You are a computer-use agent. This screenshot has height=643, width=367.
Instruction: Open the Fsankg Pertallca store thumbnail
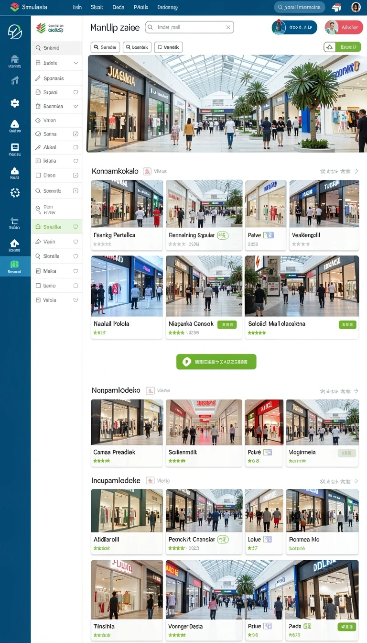point(127,203)
